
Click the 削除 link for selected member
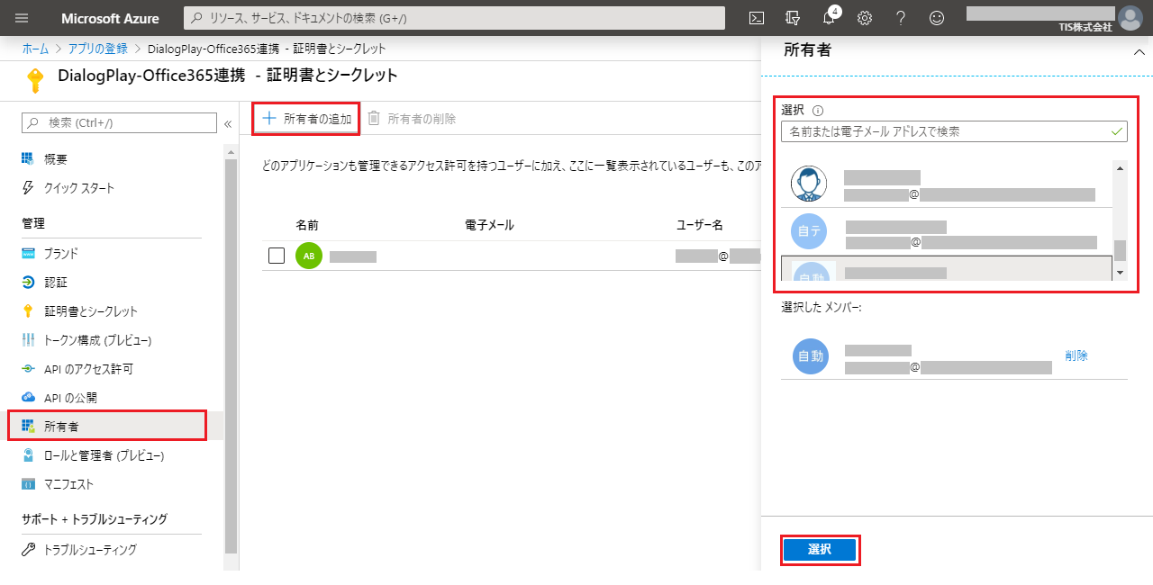[1076, 355]
